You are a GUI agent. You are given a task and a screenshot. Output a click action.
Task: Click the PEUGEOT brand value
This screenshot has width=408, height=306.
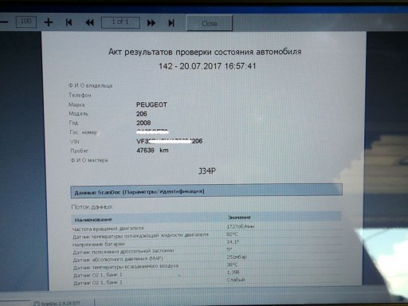pyautogui.click(x=151, y=104)
